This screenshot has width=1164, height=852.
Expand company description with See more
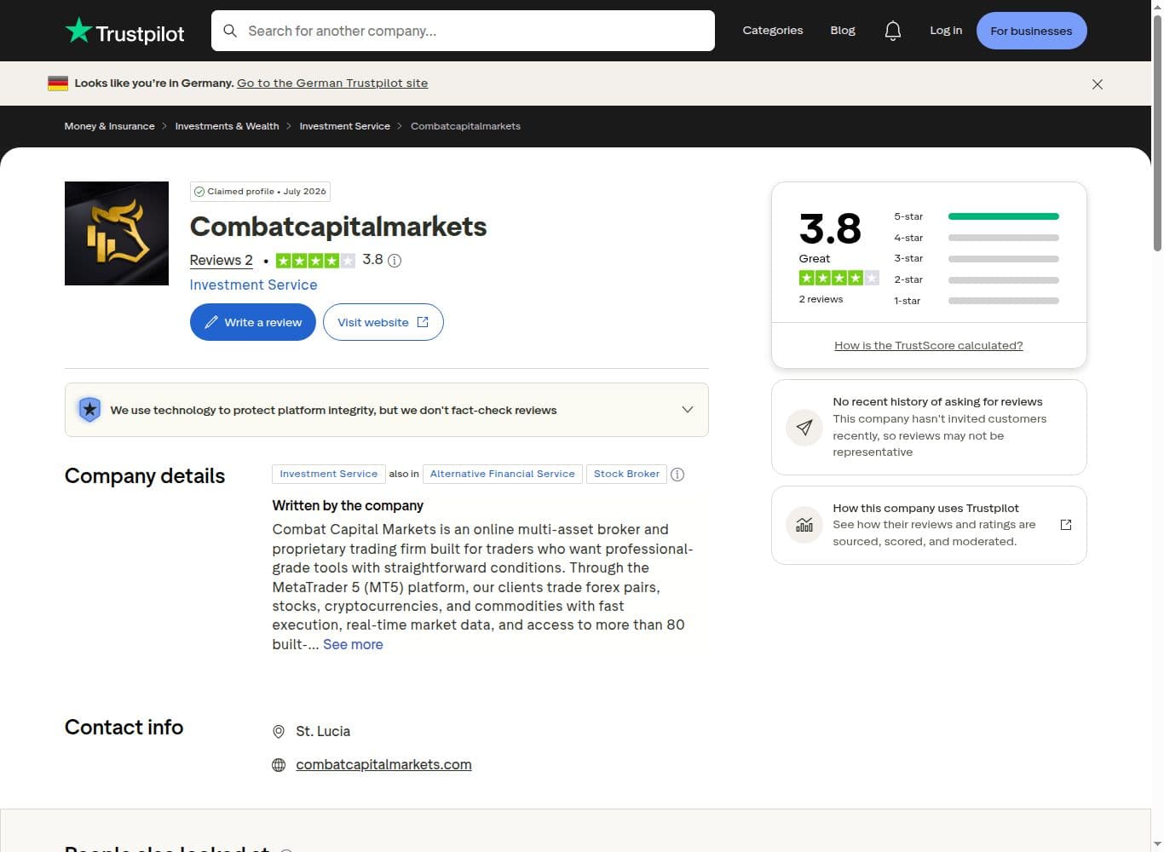(x=353, y=645)
